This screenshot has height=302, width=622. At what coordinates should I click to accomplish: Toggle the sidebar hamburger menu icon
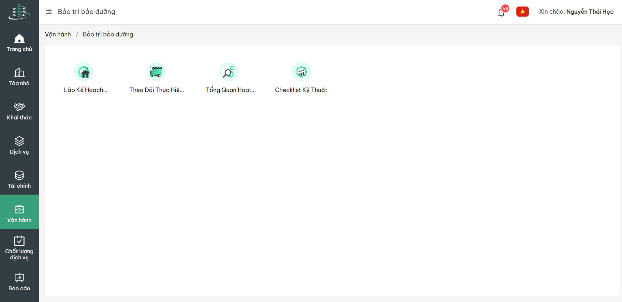(49, 12)
